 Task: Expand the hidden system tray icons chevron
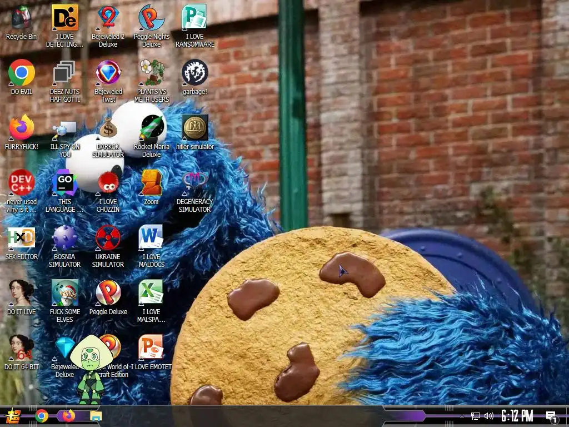pos(462,416)
